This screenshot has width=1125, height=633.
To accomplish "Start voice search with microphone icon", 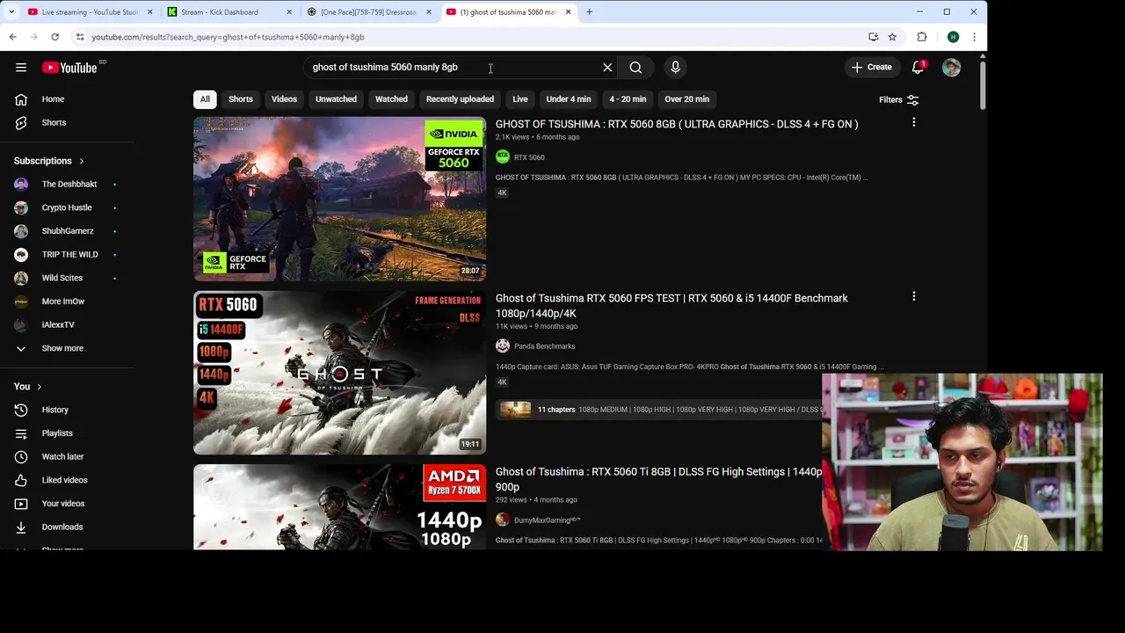I will click(675, 68).
